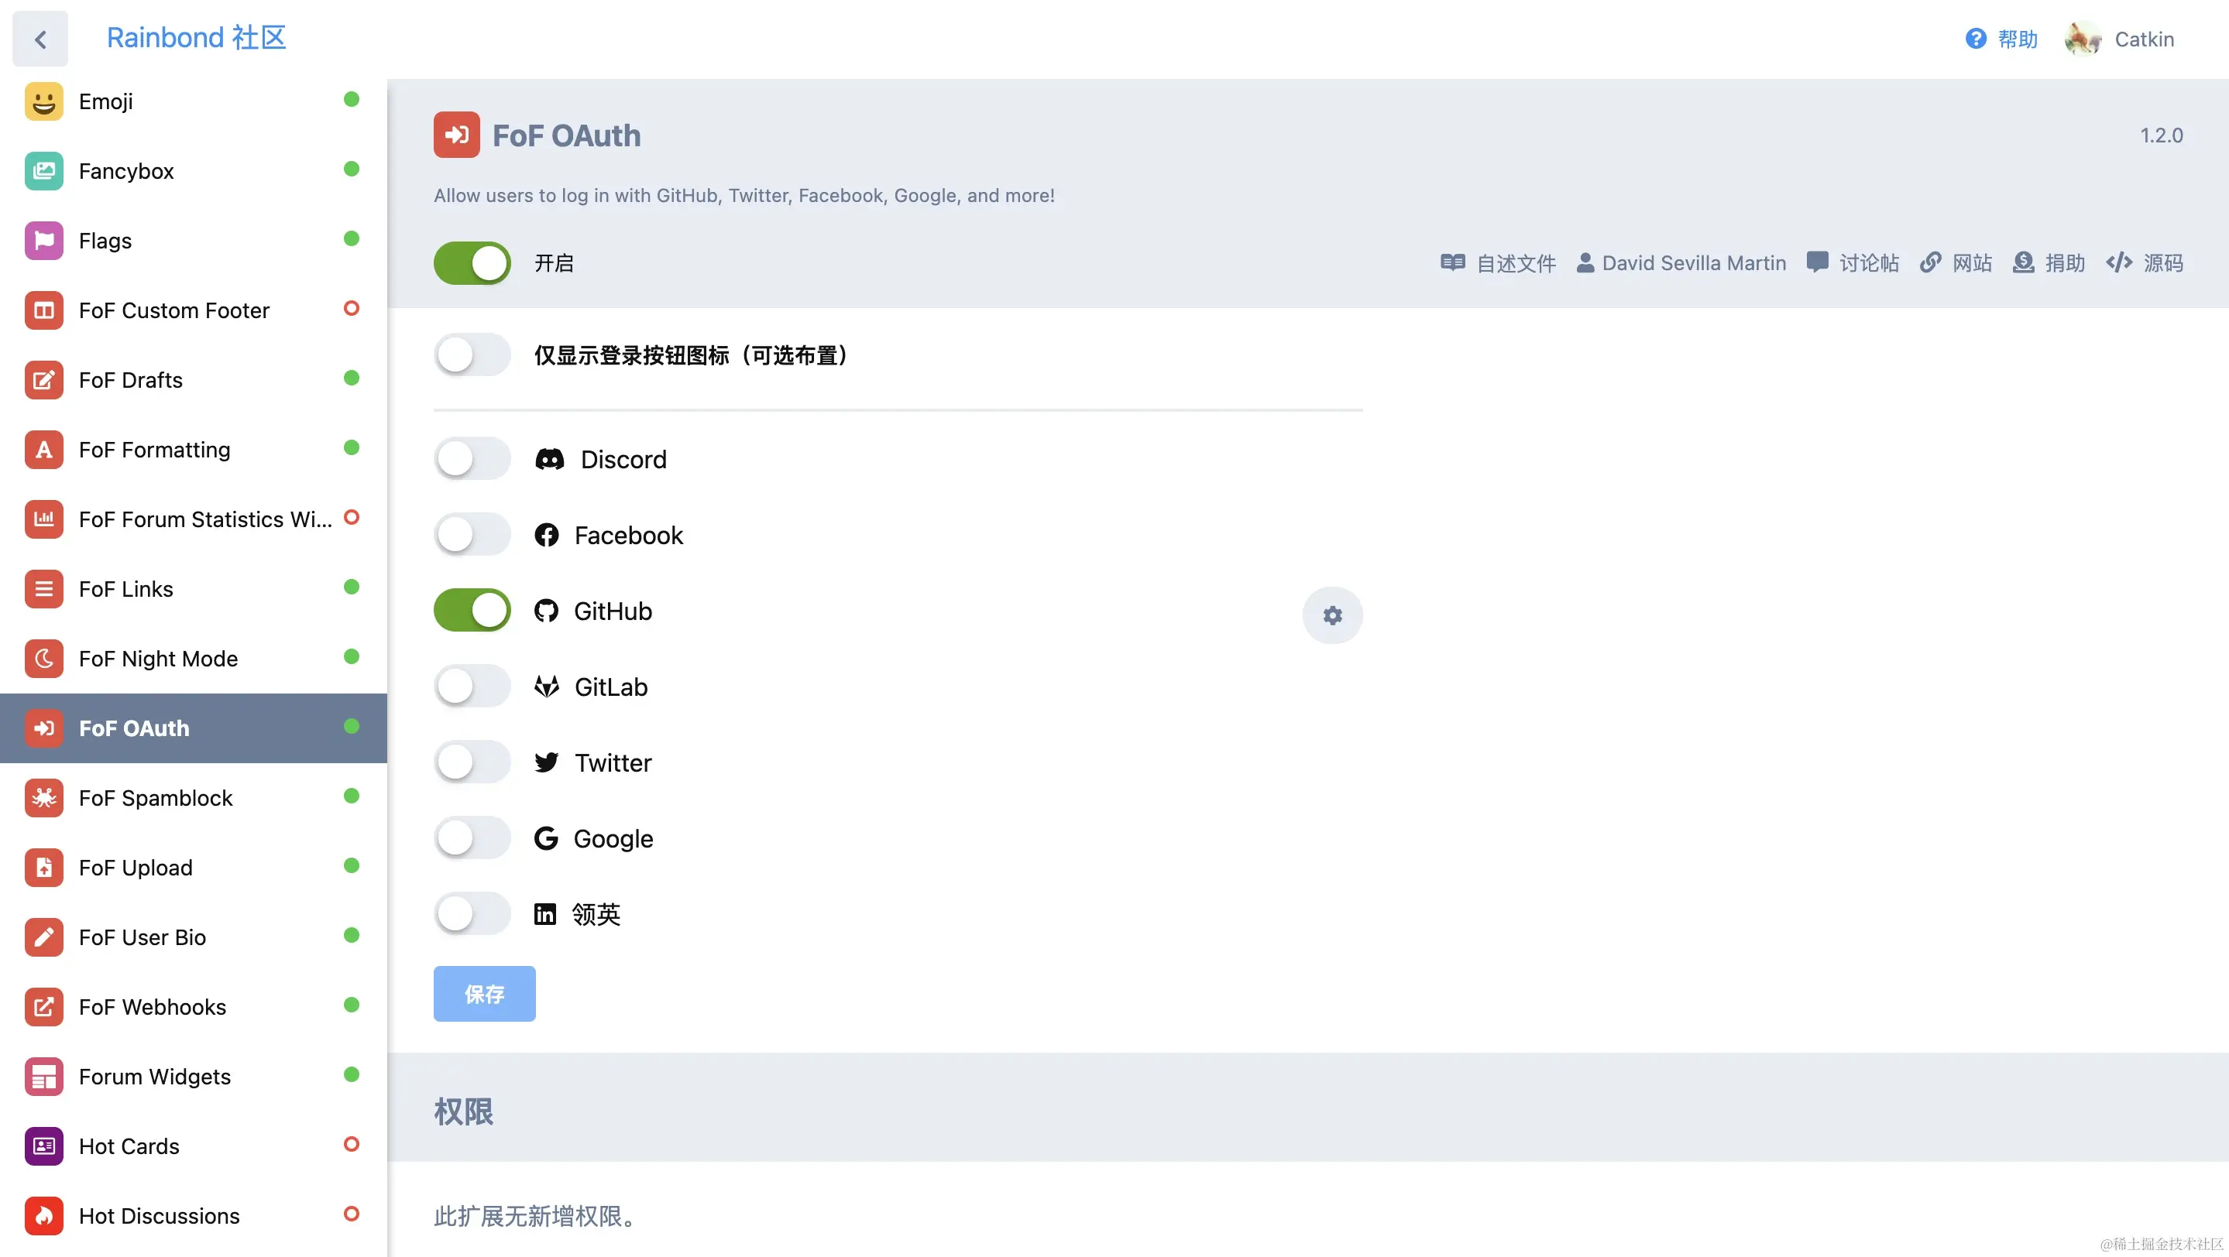The height and width of the screenshot is (1257, 2229).
Task: Click the FoF Forum Statistics chart icon
Action: (x=44, y=519)
